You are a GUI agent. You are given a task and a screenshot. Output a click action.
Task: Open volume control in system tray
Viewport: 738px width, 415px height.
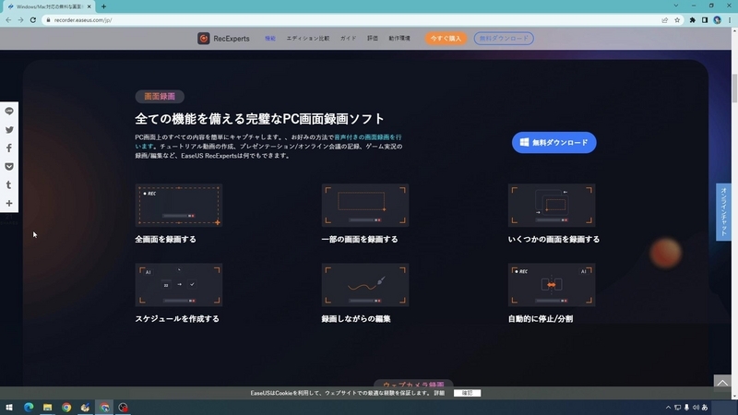(696, 408)
